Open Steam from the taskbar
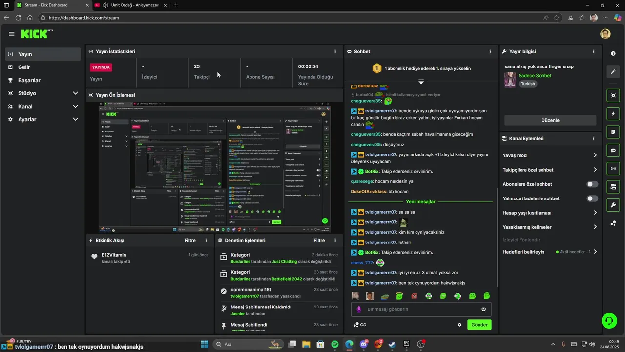 pyautogui.click(x=392, y=344)
